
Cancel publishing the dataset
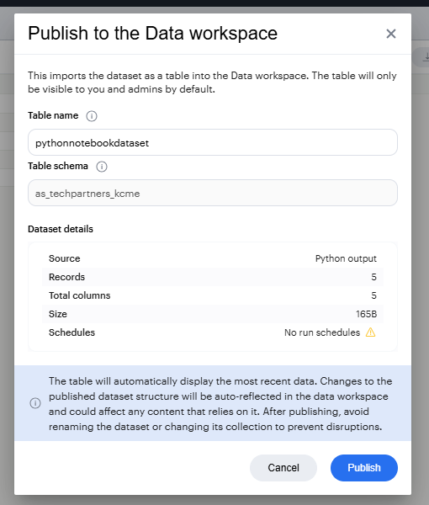tap(283, 468)
